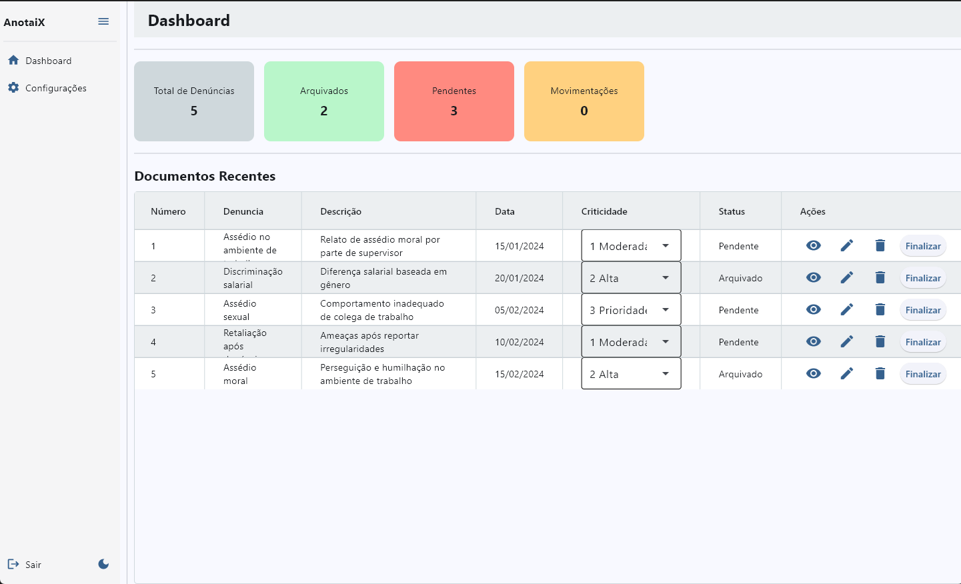
Task: Click the Descrição column header
Action: click(x=341, y=211)
